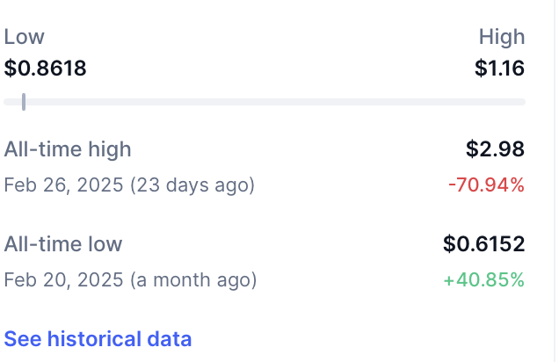Screen dimensions: 559x362
Task: Select the $0.8618 low price value
Action: point(46,68)
